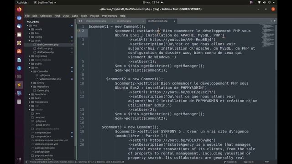
Task: Open Firefox from the Ubuntu dock
Action: pos(19,10)
